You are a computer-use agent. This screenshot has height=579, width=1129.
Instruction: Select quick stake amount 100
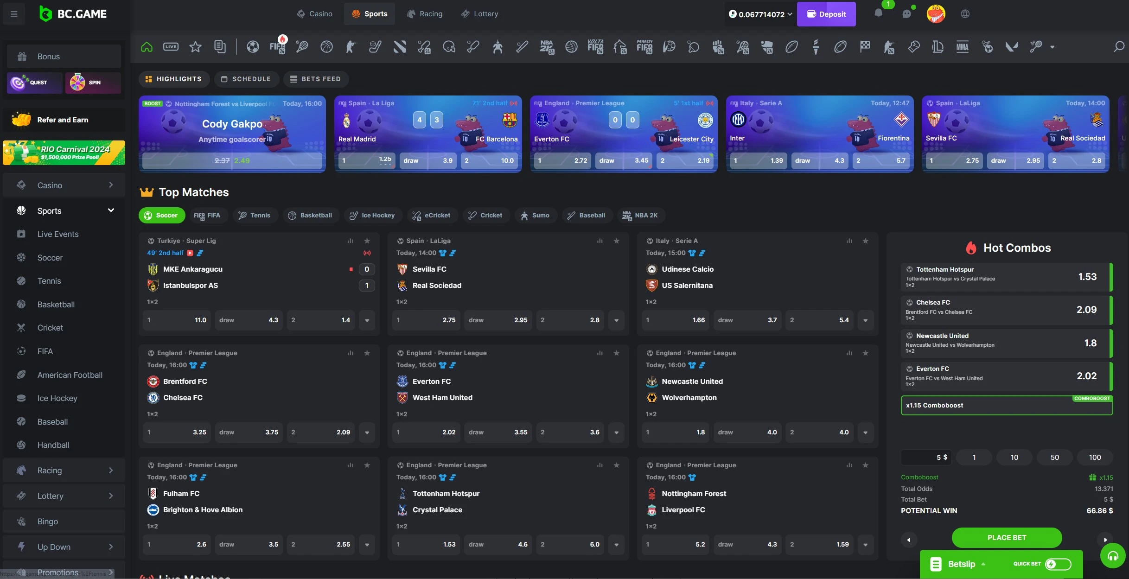1095,457
